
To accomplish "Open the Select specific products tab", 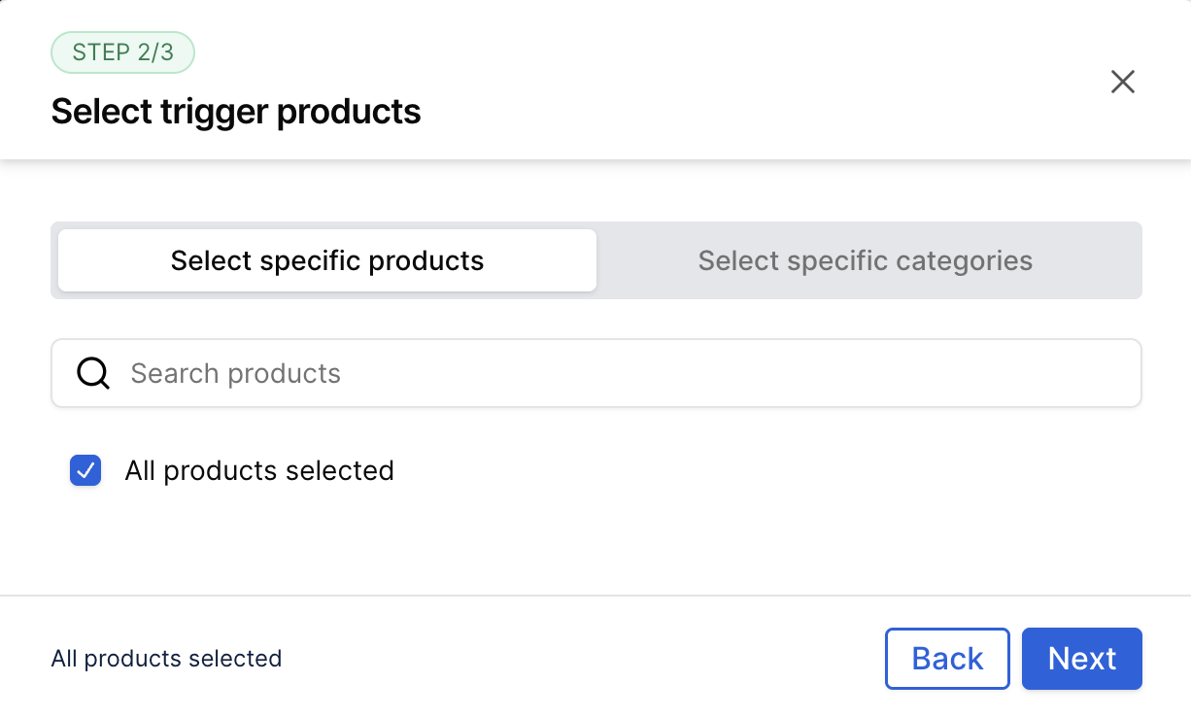I will (326, 260).
